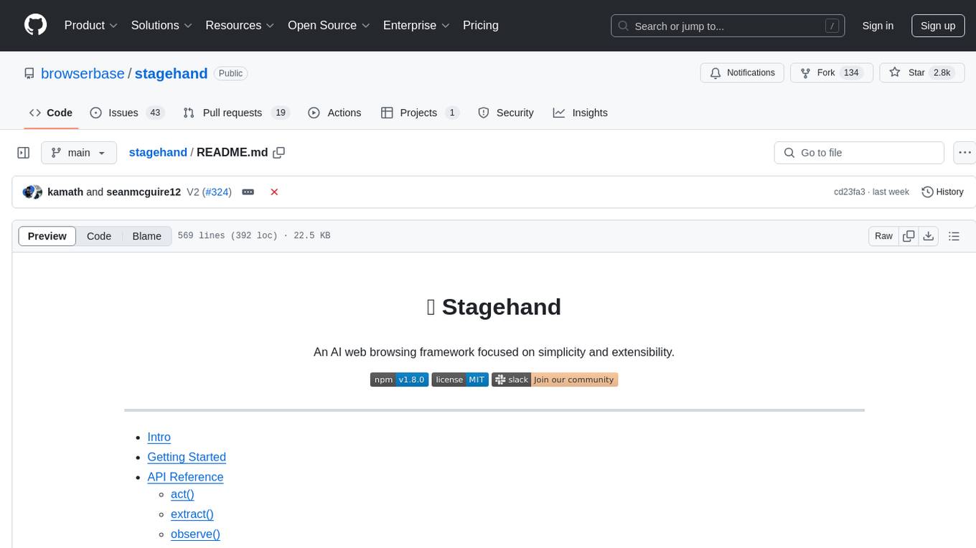Click the commit authors avatar icon

(32, 192)
